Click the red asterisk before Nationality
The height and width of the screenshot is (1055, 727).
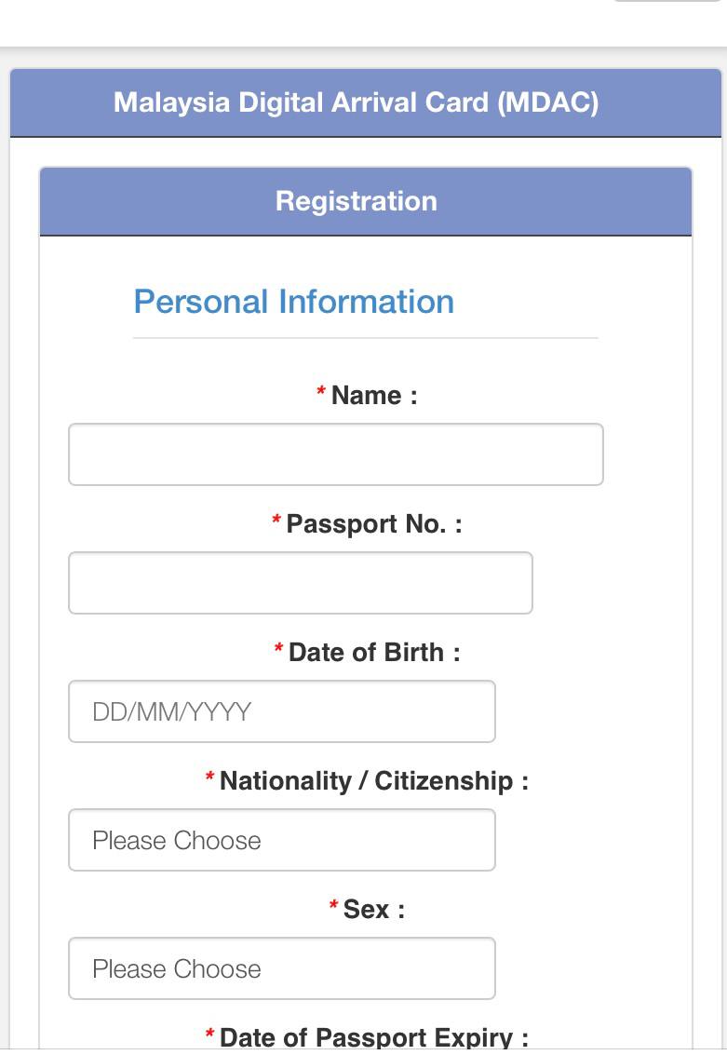pyautogui.click(x=210, y=778)
